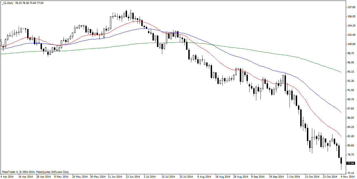The image size is (357, 179).
Task: Select the last candlestick at far right
Action: [341, 161]
